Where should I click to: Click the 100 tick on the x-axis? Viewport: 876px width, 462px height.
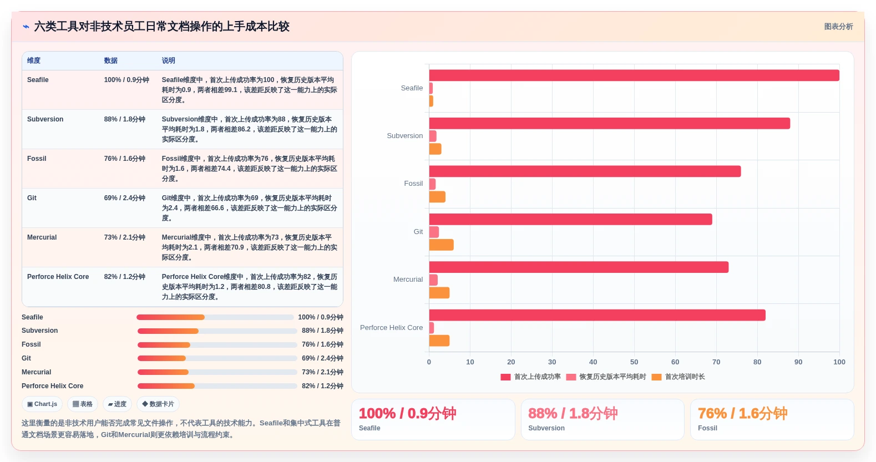839,362
